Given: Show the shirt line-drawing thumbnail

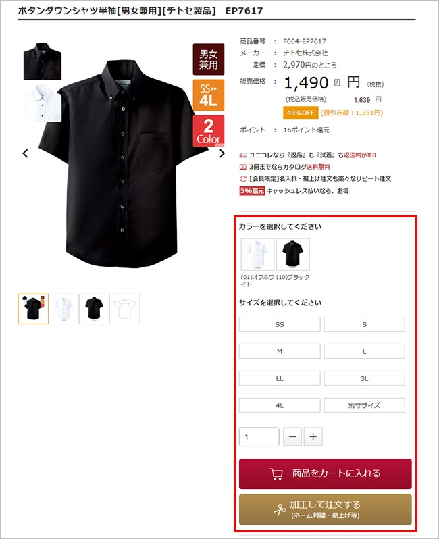Looking at the screenshot, I should coord(124,309).
